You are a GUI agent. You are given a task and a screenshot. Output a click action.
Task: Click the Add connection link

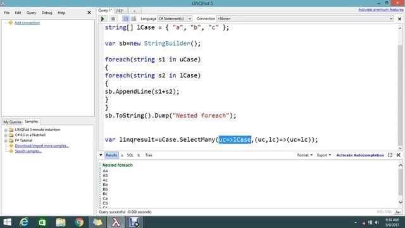(27, 23)
